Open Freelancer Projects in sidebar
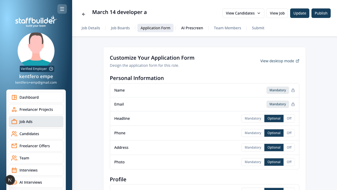Screen dimensions: 337x190 tap(36, 110)
